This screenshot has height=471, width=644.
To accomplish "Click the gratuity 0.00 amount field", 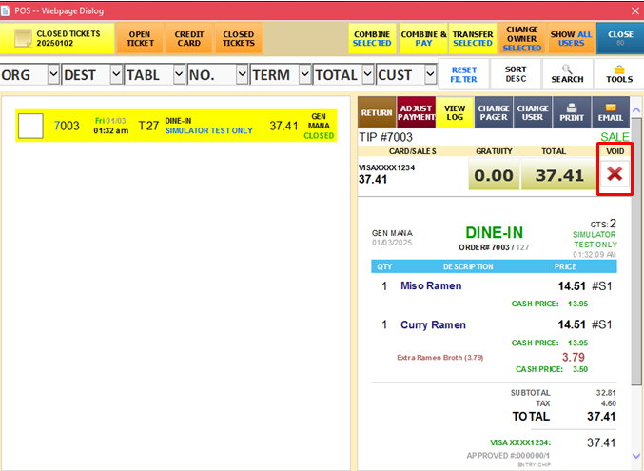I will [x=494, y=175].
